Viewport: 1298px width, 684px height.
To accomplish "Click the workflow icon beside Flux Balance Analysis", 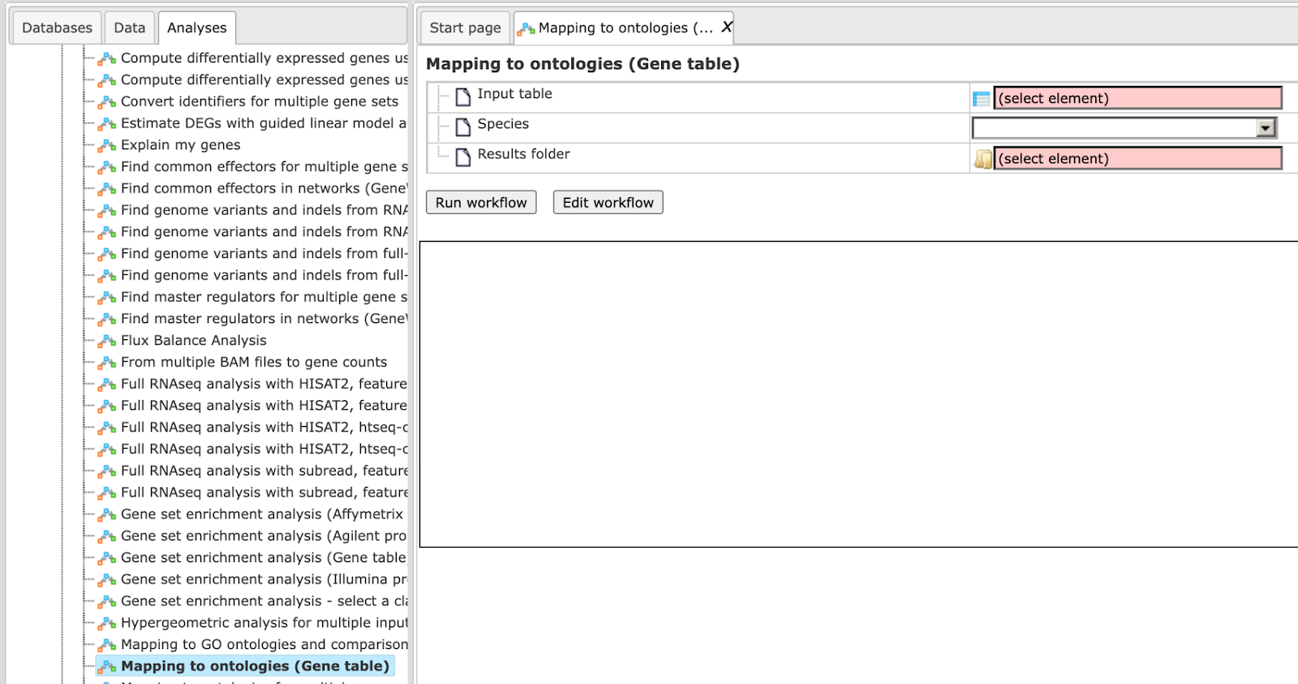I will tap(107, 342).
